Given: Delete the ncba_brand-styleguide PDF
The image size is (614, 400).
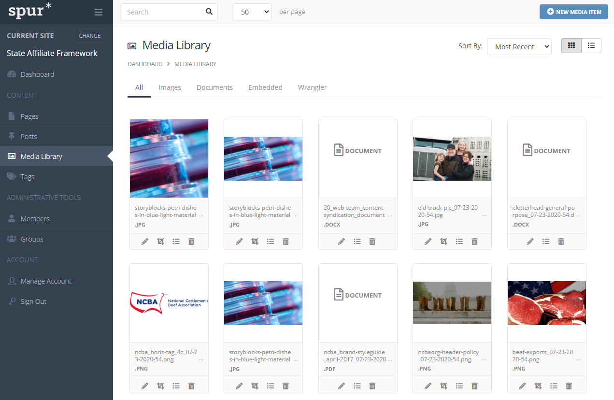Looking at the screenshot, I should (372, 386).
